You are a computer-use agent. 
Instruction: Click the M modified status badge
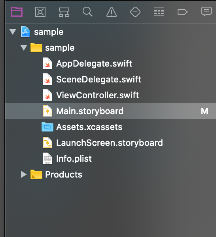pos(205,111)
